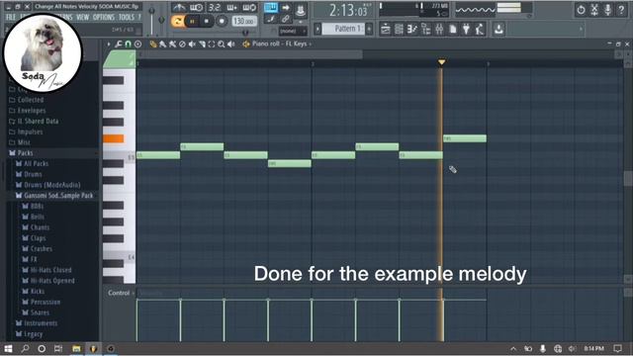Toggle the metronome
This screenshot has height=356, width=633.
[x=179, y=7]
